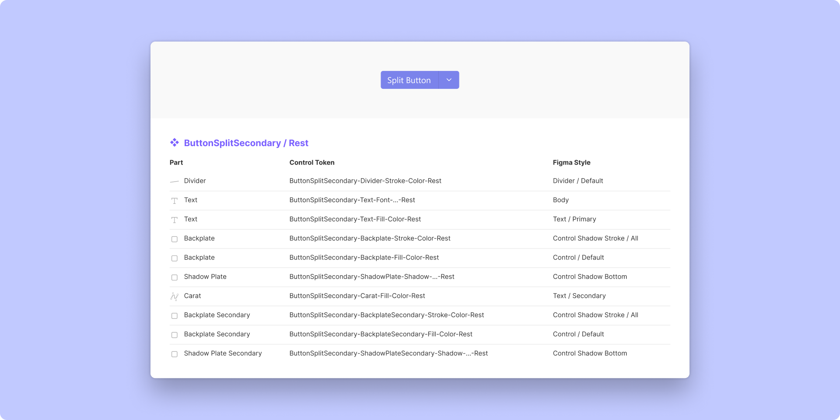Click the frame icon in Backplate-Fill-Color row
The height and width of the screenshot is (420, 840).
175,258
